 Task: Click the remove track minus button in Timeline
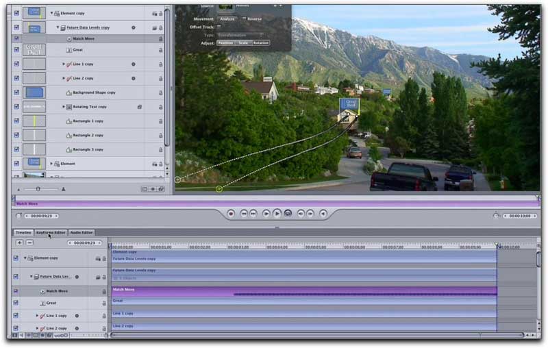point(29,243)
